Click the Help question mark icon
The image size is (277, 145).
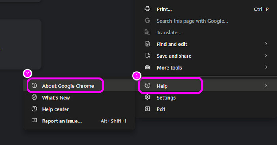pos(147,86)
